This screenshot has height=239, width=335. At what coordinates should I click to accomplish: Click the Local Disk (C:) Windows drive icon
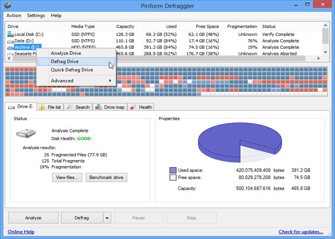click(10, 34)
